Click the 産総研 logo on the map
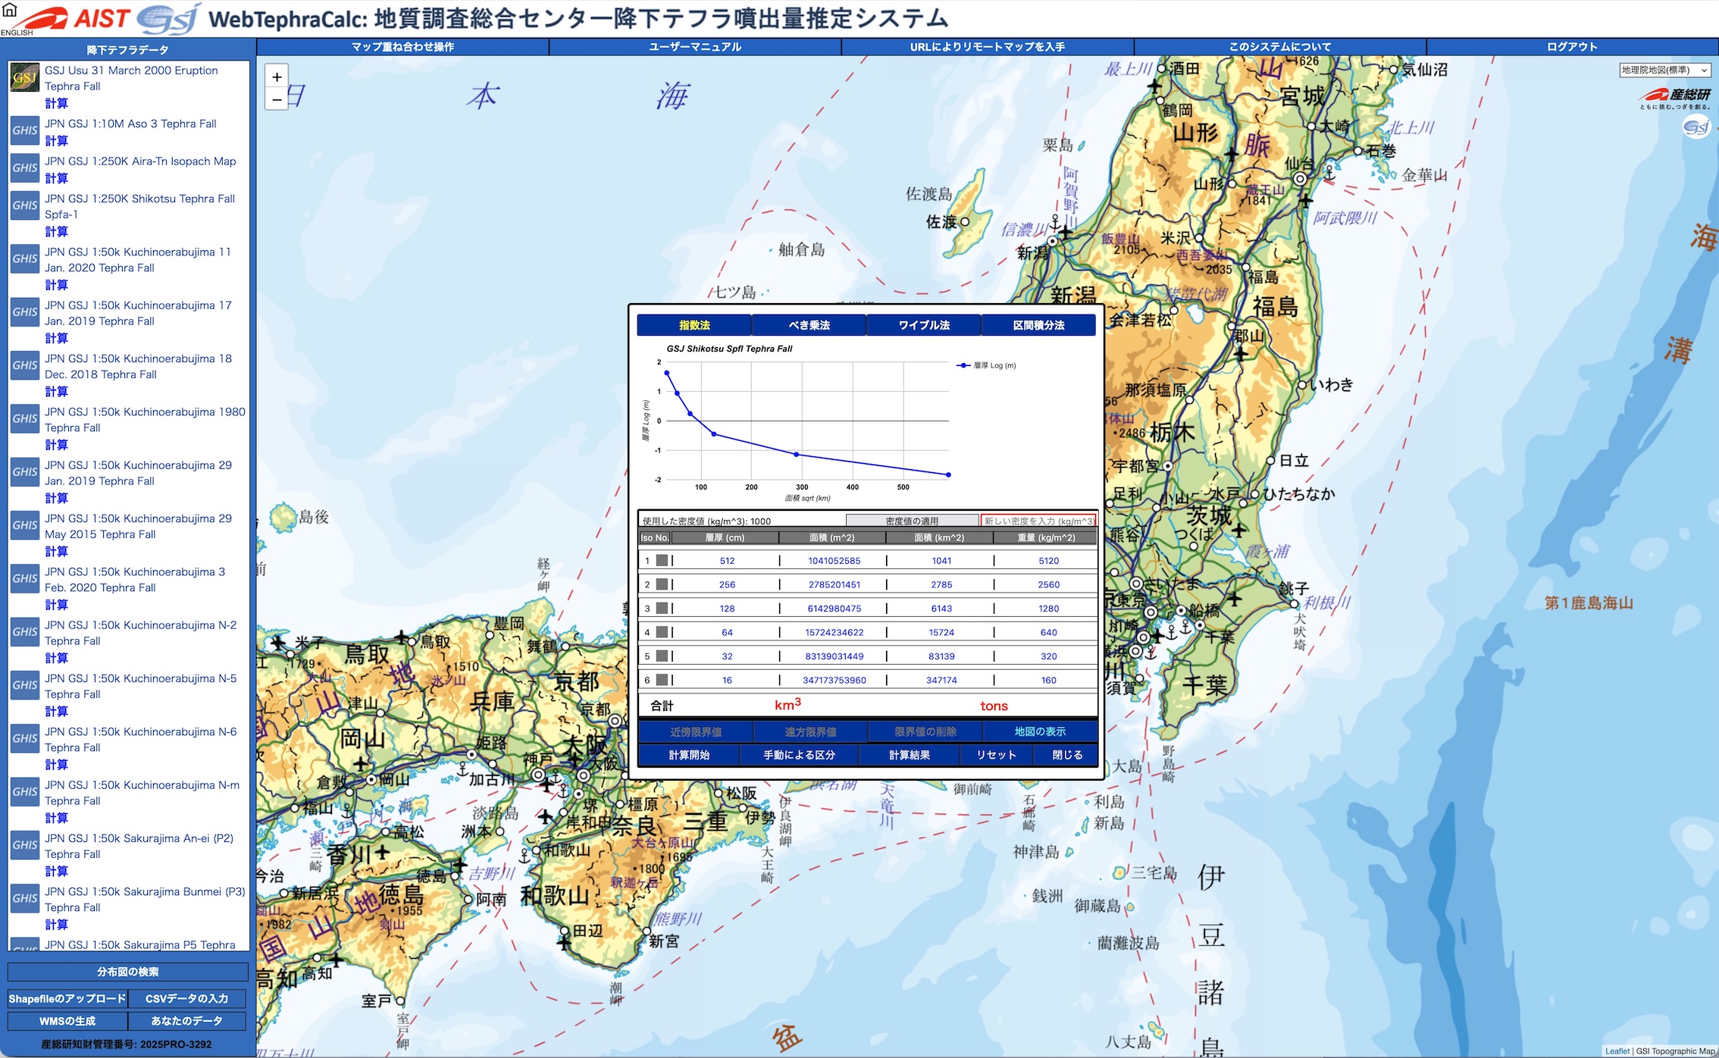1719x1058 pixels. pos(1674,98)
